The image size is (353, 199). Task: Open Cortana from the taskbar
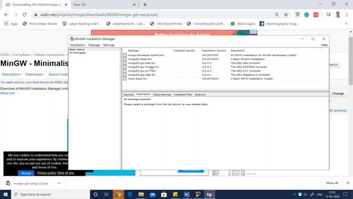click(95, 194)
